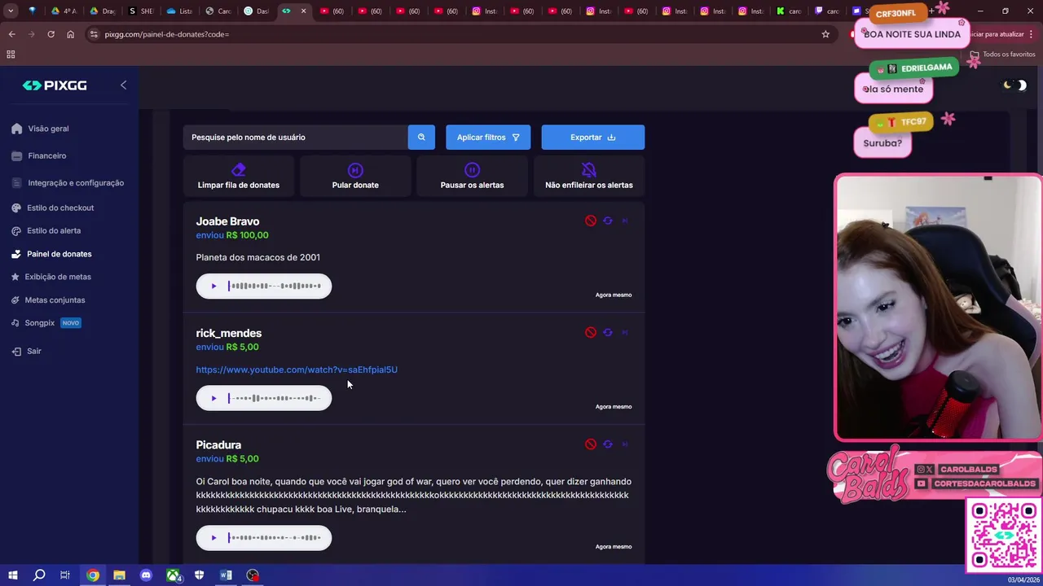Toggle Pausar os alertas
This screenshot has height=586, width=1043.
click(x=472, y=176)
